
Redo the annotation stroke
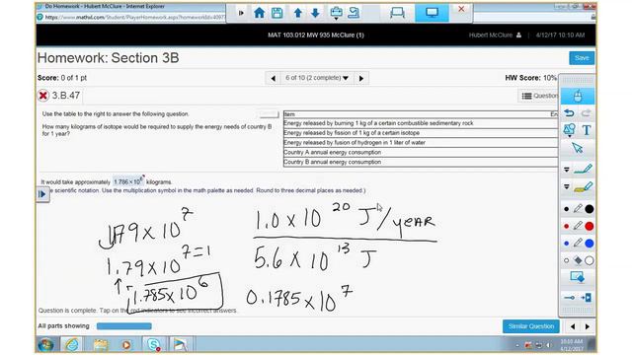(586, 113)
